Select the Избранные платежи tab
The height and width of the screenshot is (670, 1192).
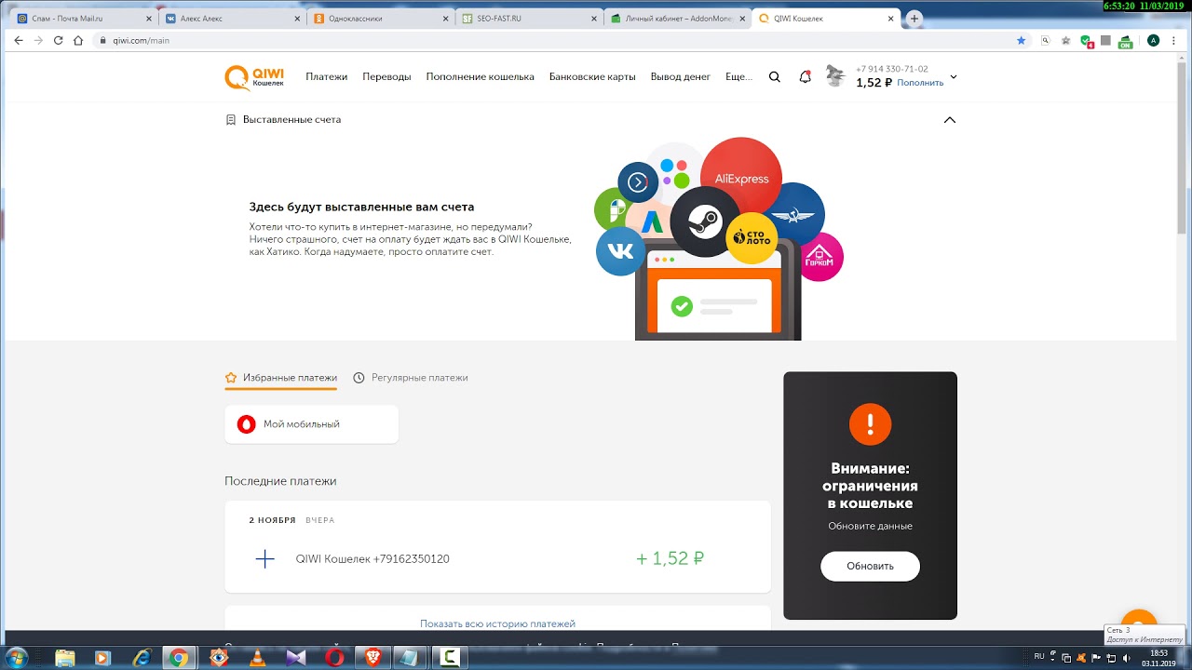(281, 378)
